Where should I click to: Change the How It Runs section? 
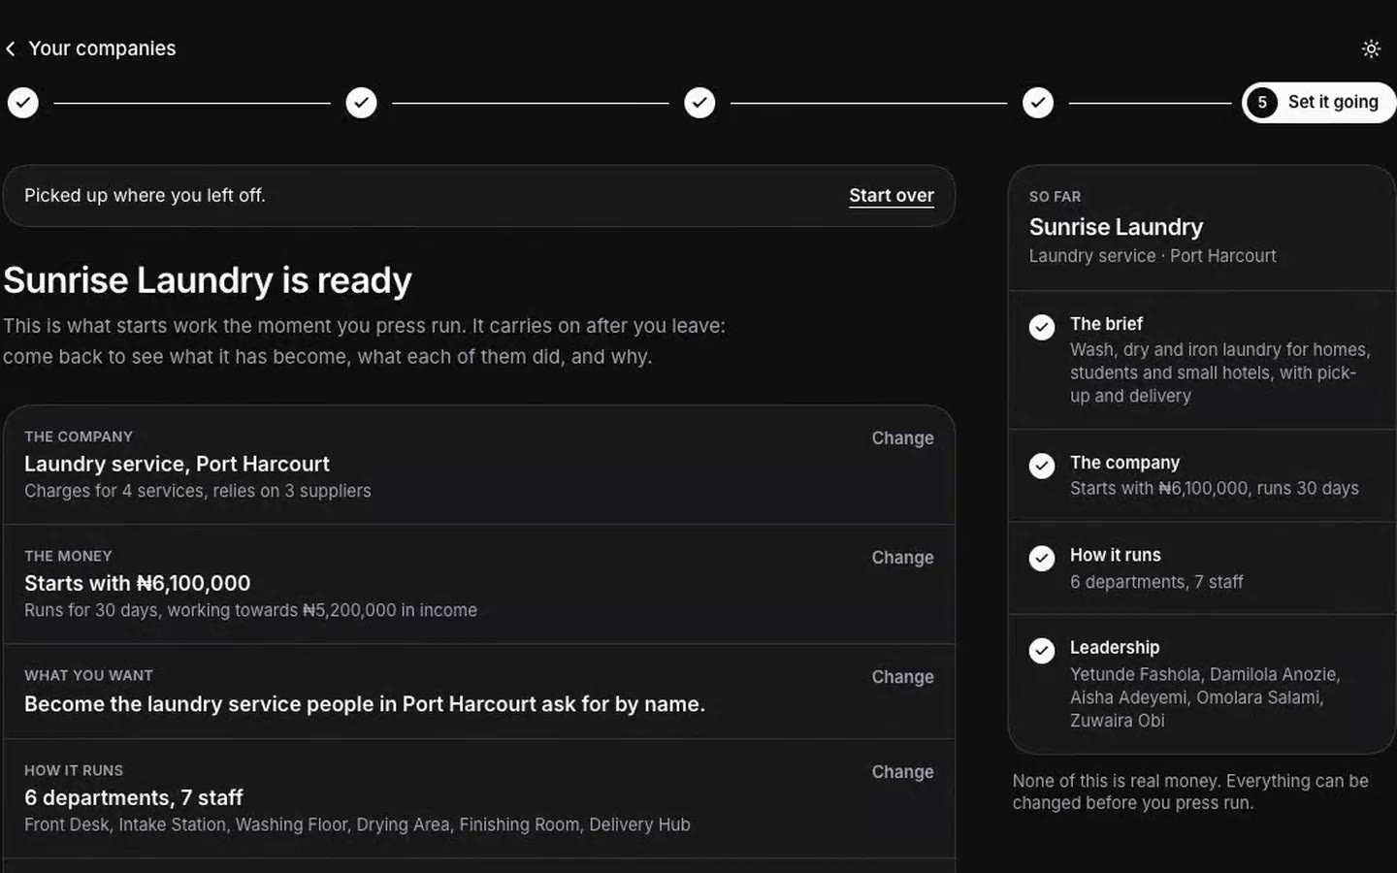[x=902, y=772]
